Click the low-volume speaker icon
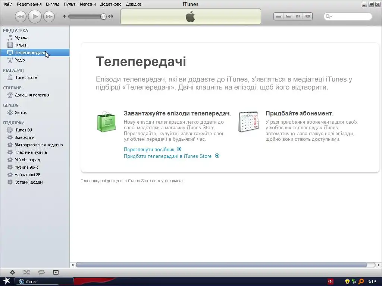Screen dimensions: 382x286 [64, 16]
